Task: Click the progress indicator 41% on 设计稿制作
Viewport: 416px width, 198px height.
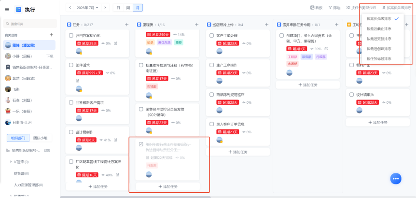Action: (105, 140)
